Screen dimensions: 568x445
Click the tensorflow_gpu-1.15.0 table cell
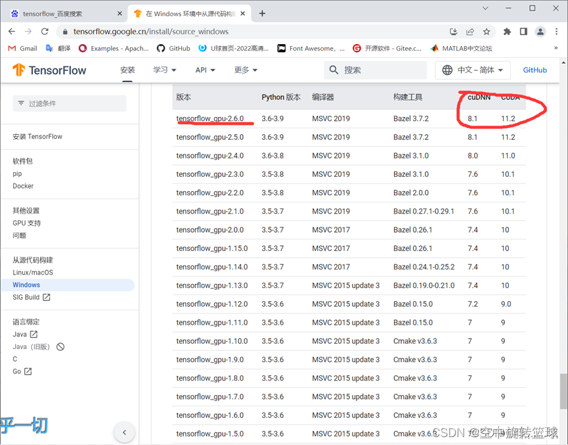coord(212,248)
